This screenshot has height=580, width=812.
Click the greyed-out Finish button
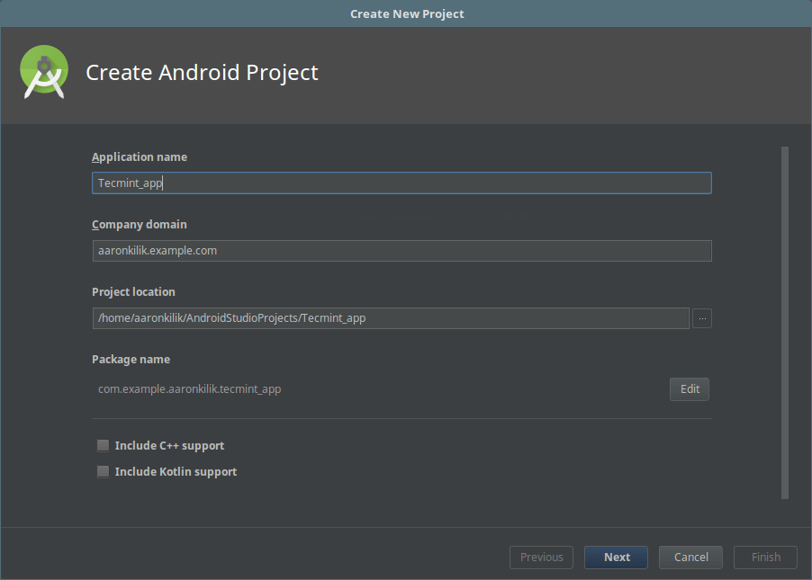point(765,558)
